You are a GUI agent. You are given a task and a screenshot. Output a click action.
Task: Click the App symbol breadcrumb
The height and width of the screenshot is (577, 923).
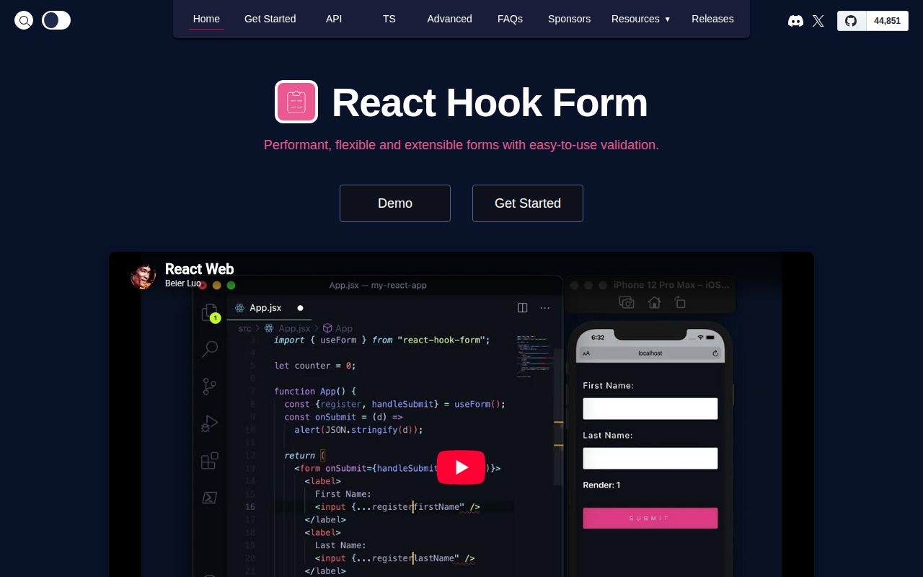click(337, 328)
